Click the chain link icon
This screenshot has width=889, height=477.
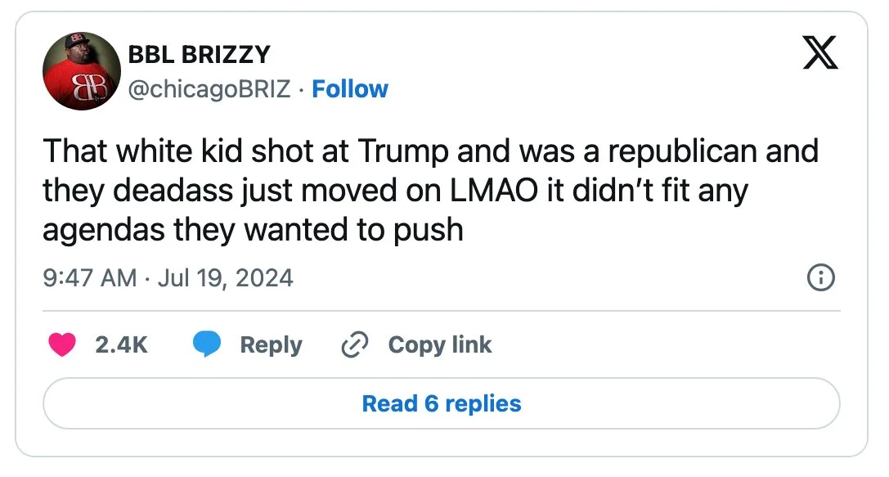[355, 345]
